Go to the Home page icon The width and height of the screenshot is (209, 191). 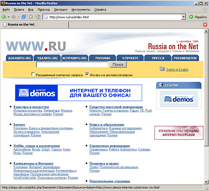click(x=38, y=17)
